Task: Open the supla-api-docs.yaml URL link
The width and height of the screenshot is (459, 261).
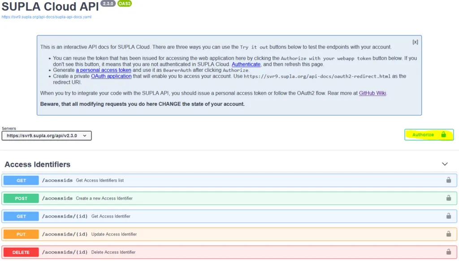Action: 47,17
